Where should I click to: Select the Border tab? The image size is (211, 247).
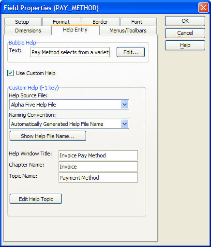[101, 22]
